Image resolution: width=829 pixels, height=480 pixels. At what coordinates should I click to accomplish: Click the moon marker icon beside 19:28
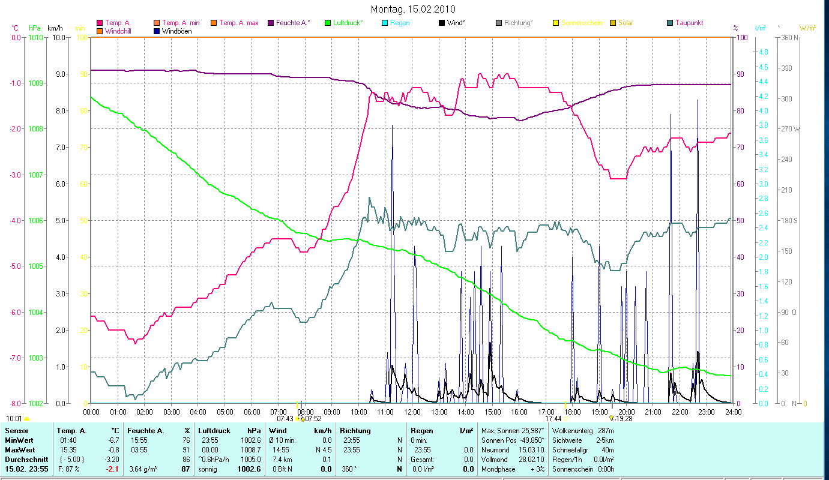coord(611,418)
